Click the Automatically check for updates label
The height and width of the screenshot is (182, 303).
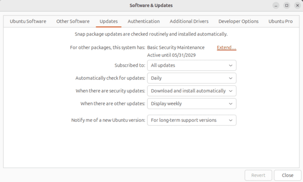(x=110, y=78)
